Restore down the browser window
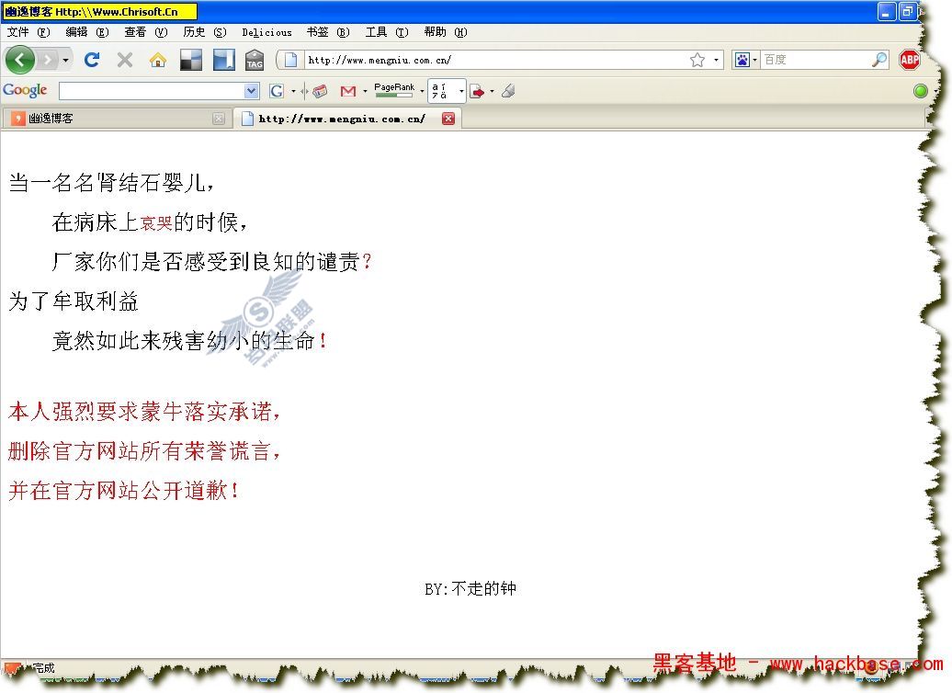This screenshot has width=952, height=693. [x=908, y=12]
